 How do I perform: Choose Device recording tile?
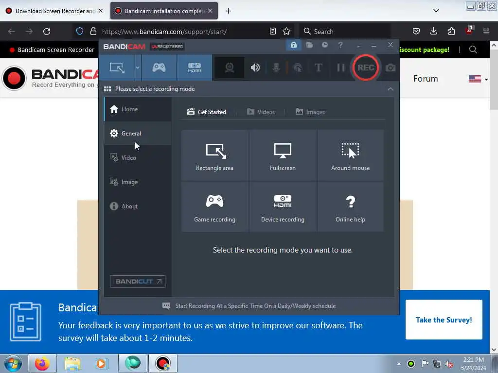[x=283, y=207]
